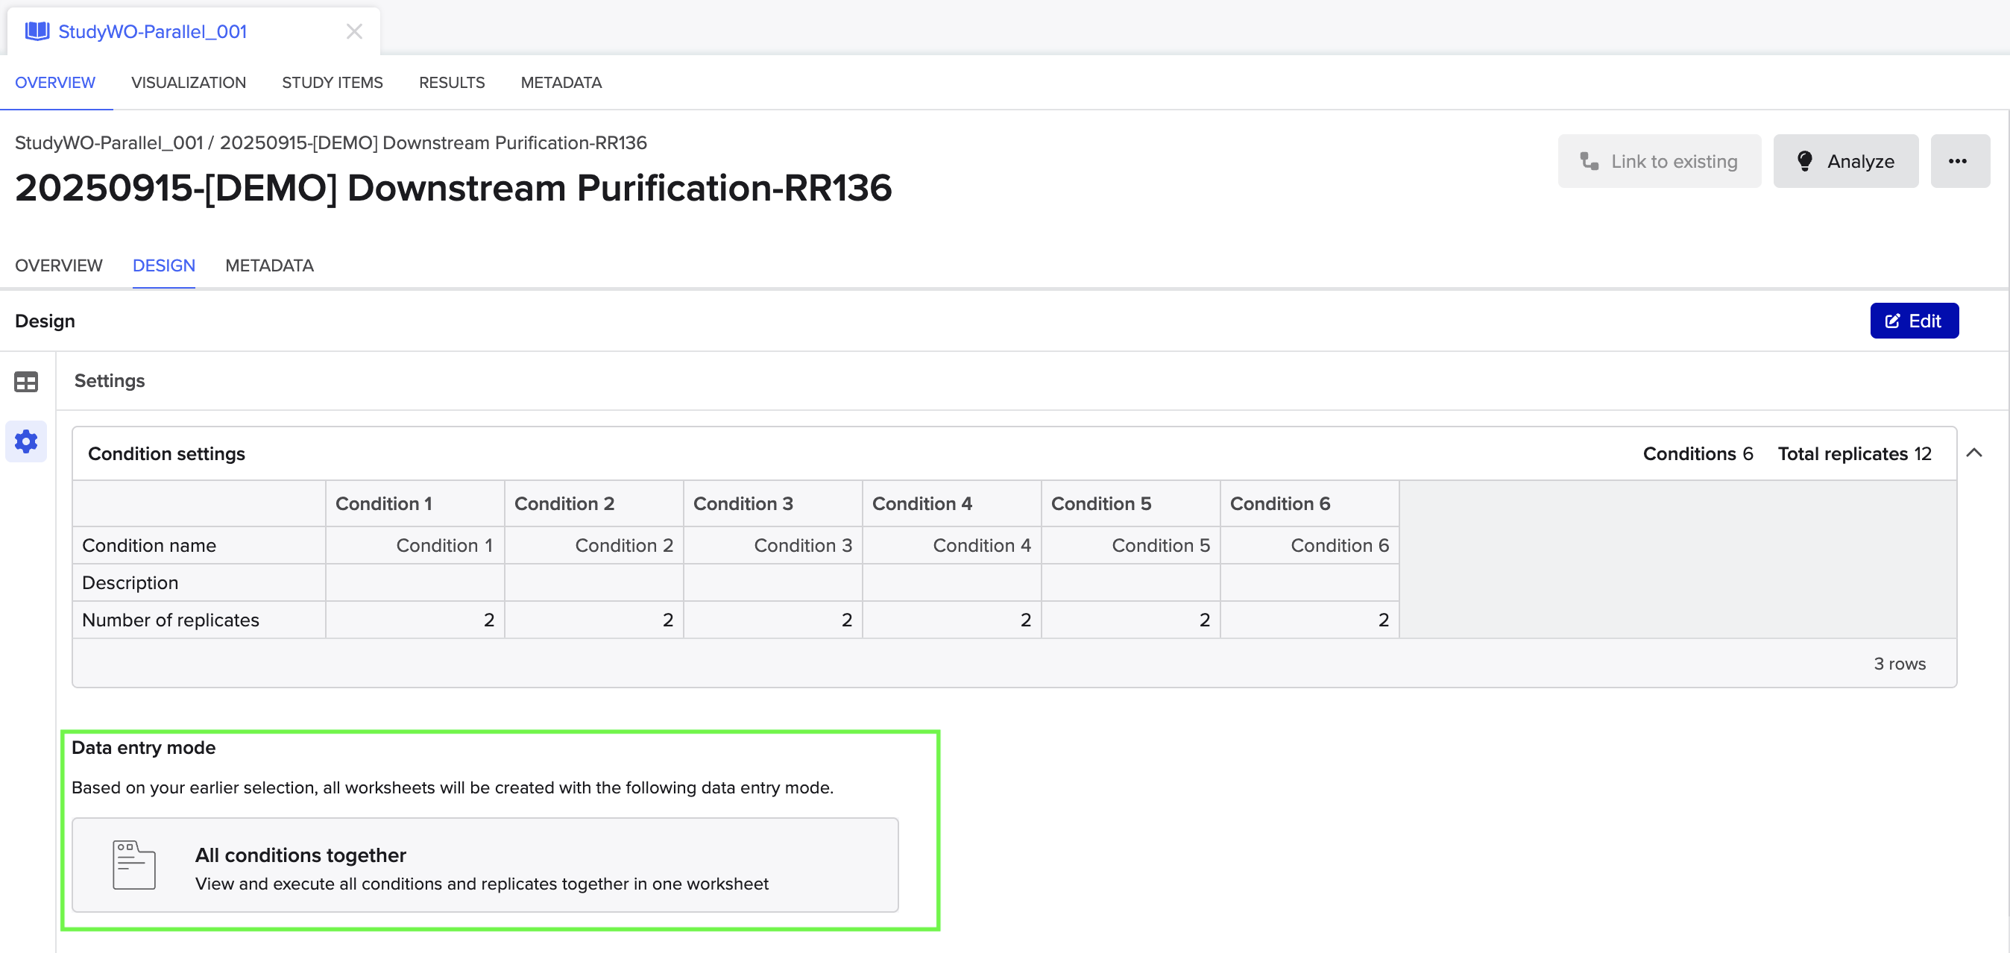Viewport: 2010px width, 953px height.
Task: Click the lightbulb Analyze button
Action: click(1844, 162)
